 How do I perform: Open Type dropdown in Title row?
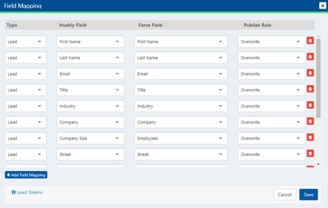[26, 90]
